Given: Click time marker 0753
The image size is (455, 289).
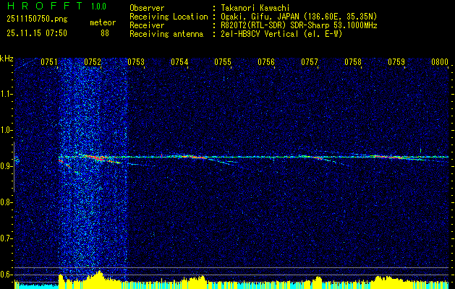Looking at the screenshot, I should tap(136, 61).
